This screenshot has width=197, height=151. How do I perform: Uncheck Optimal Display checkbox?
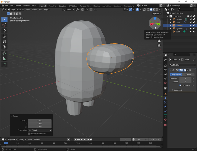[180, 85]
